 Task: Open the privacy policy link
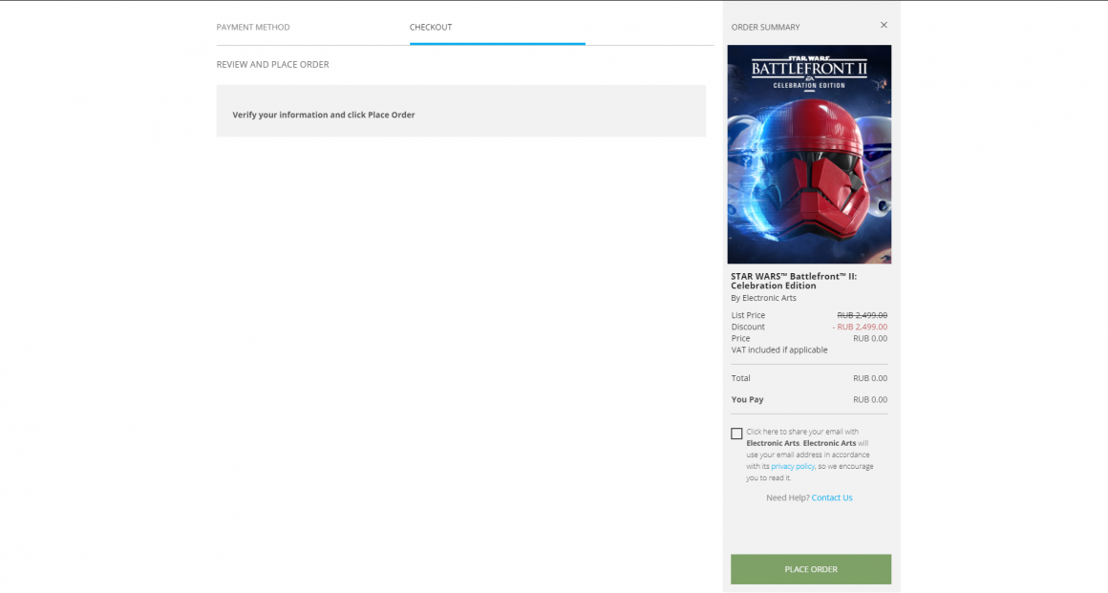793,466
